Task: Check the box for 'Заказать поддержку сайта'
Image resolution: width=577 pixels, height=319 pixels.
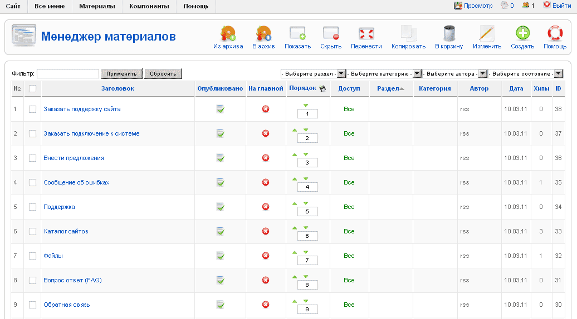Action: tap(33, 109)
